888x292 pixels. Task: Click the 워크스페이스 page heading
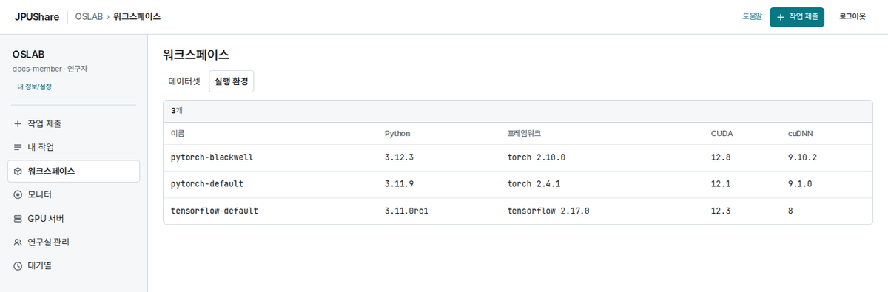point(196,55)
